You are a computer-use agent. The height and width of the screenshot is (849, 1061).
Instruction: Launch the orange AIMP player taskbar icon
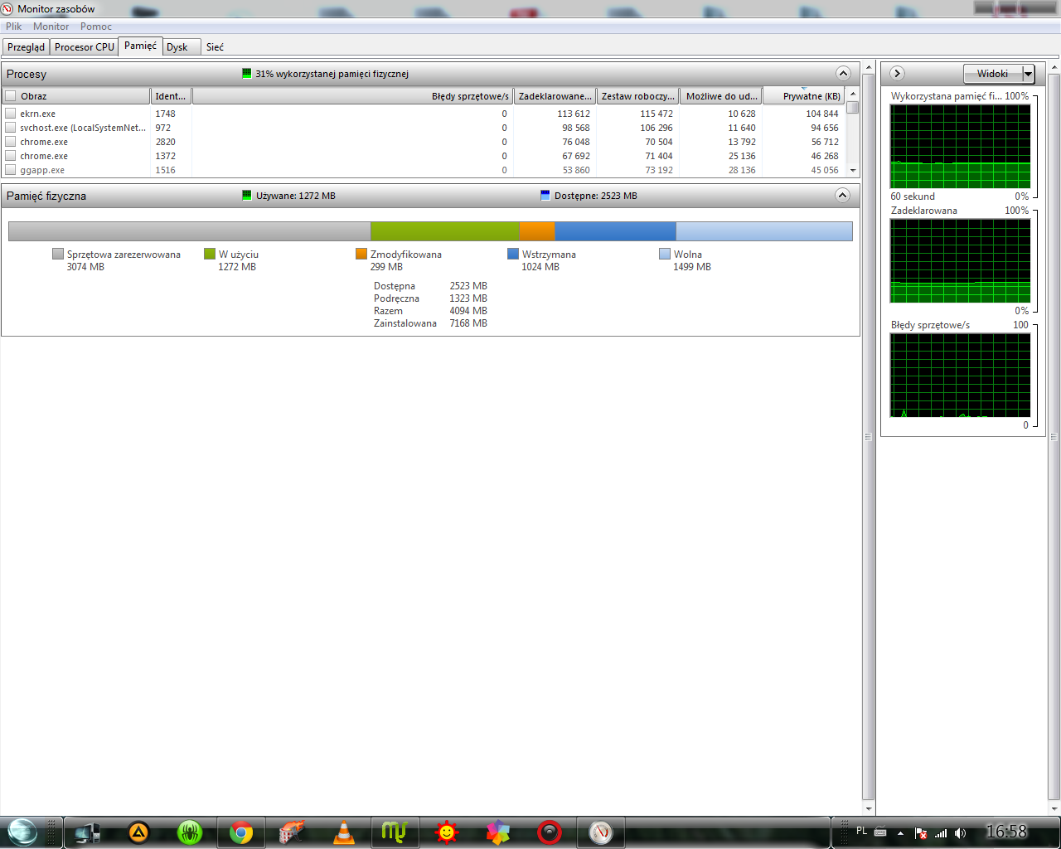pyautogui.click(x=138, y=832)
